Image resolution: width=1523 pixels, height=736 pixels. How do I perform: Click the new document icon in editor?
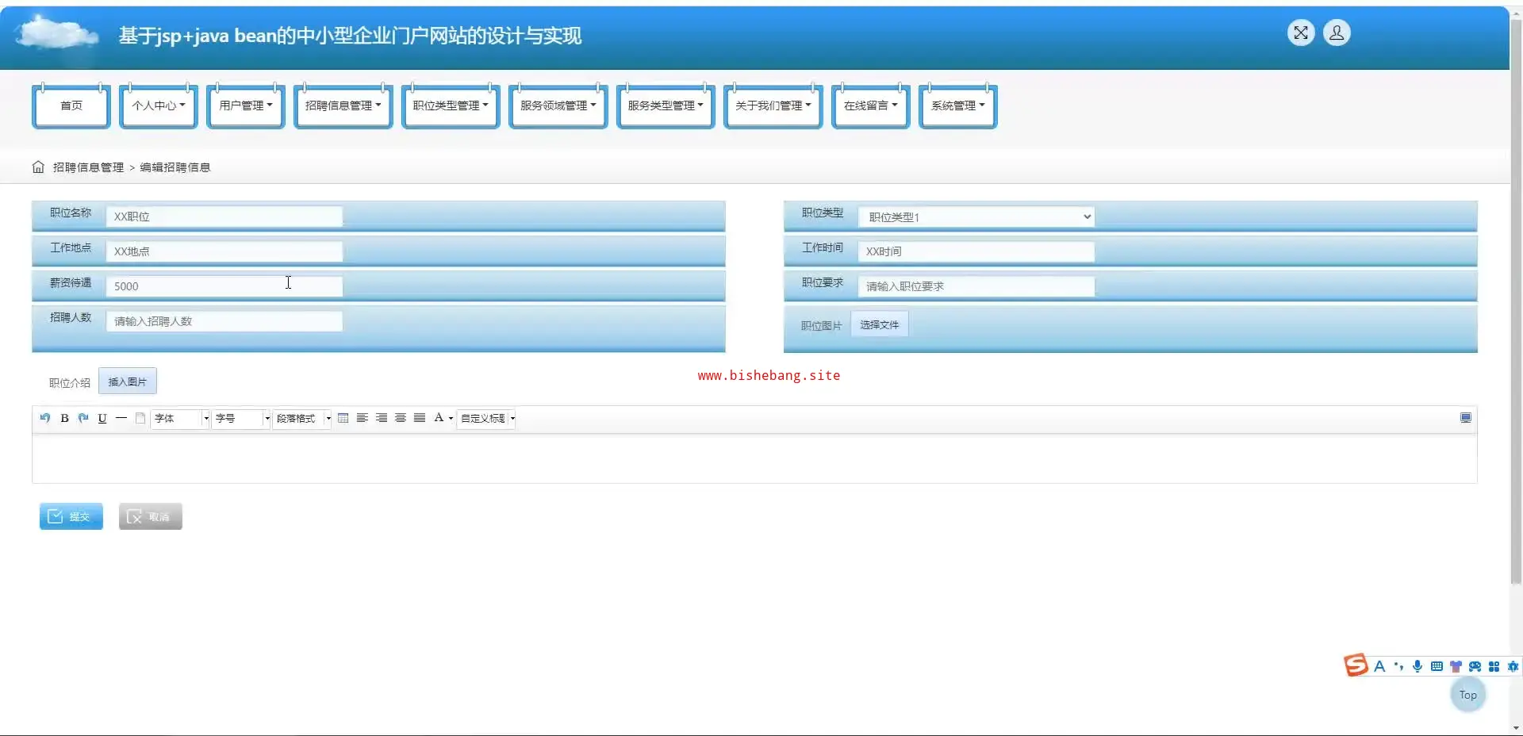pos(140,418)
